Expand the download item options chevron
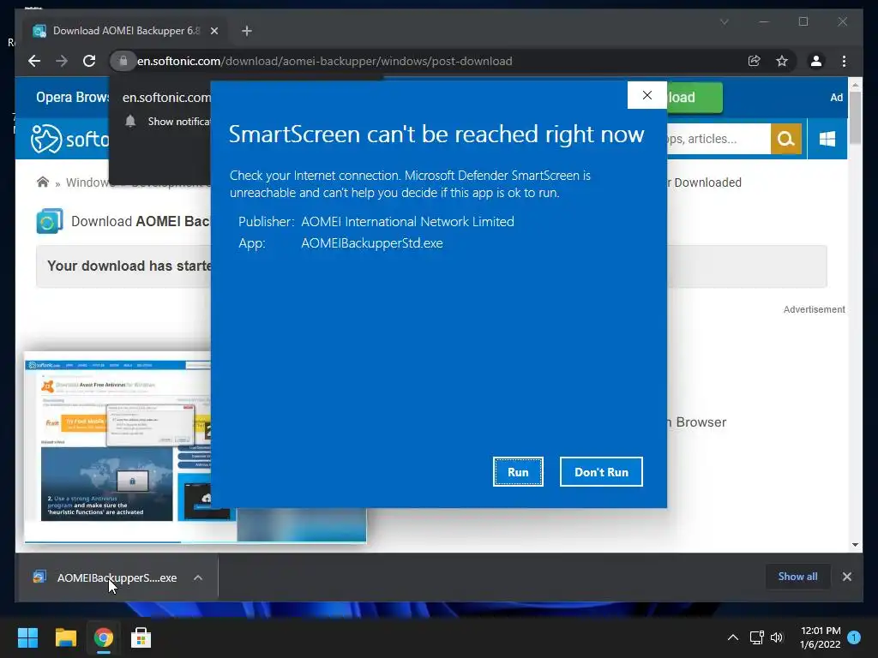878x658 pixels. [x=198, y=577]
